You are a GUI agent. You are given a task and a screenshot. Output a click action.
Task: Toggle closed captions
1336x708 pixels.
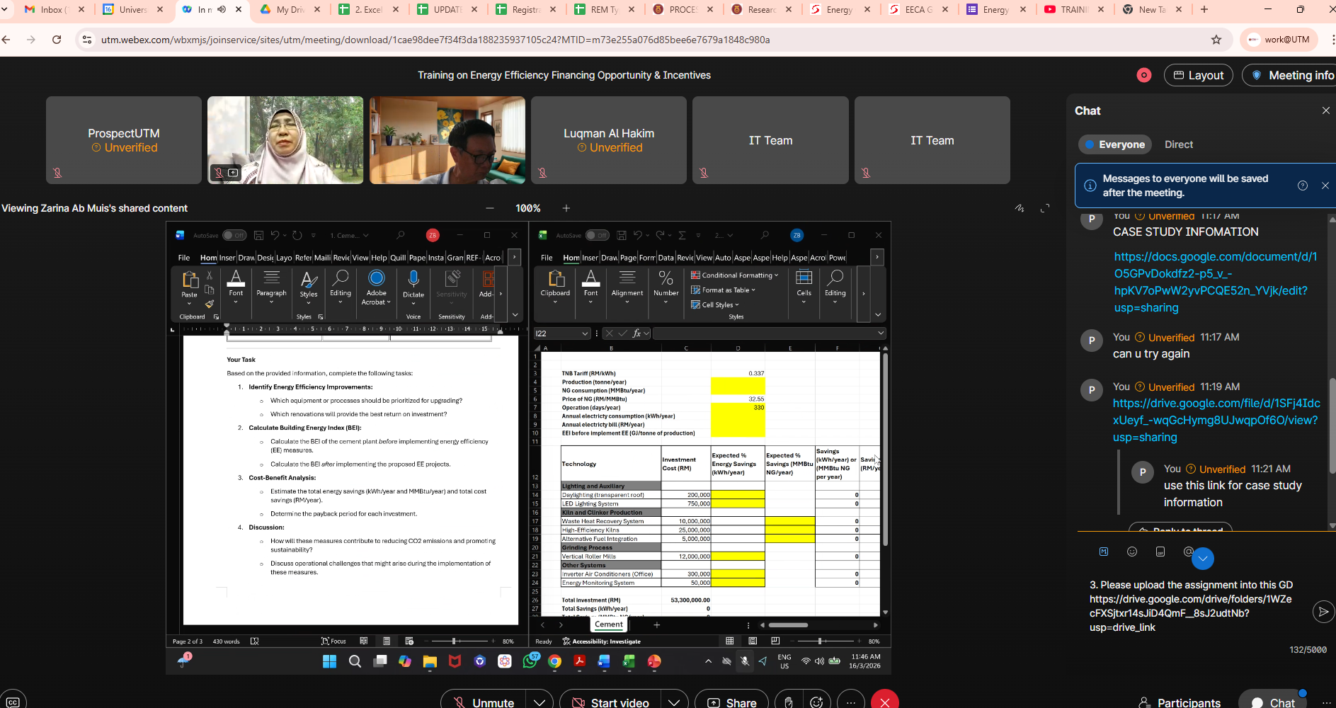[x=13, y=702]
